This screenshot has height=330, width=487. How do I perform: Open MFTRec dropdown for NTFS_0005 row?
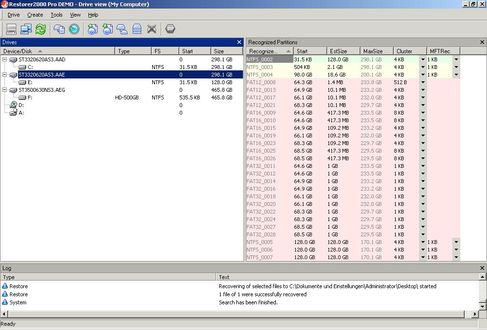point(456,242)
